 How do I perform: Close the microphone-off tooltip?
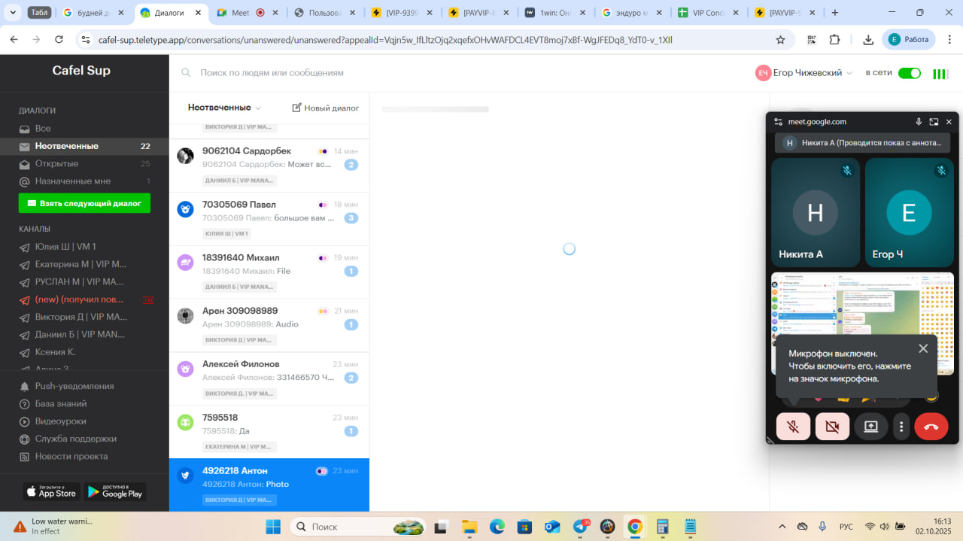click(923, 348)
